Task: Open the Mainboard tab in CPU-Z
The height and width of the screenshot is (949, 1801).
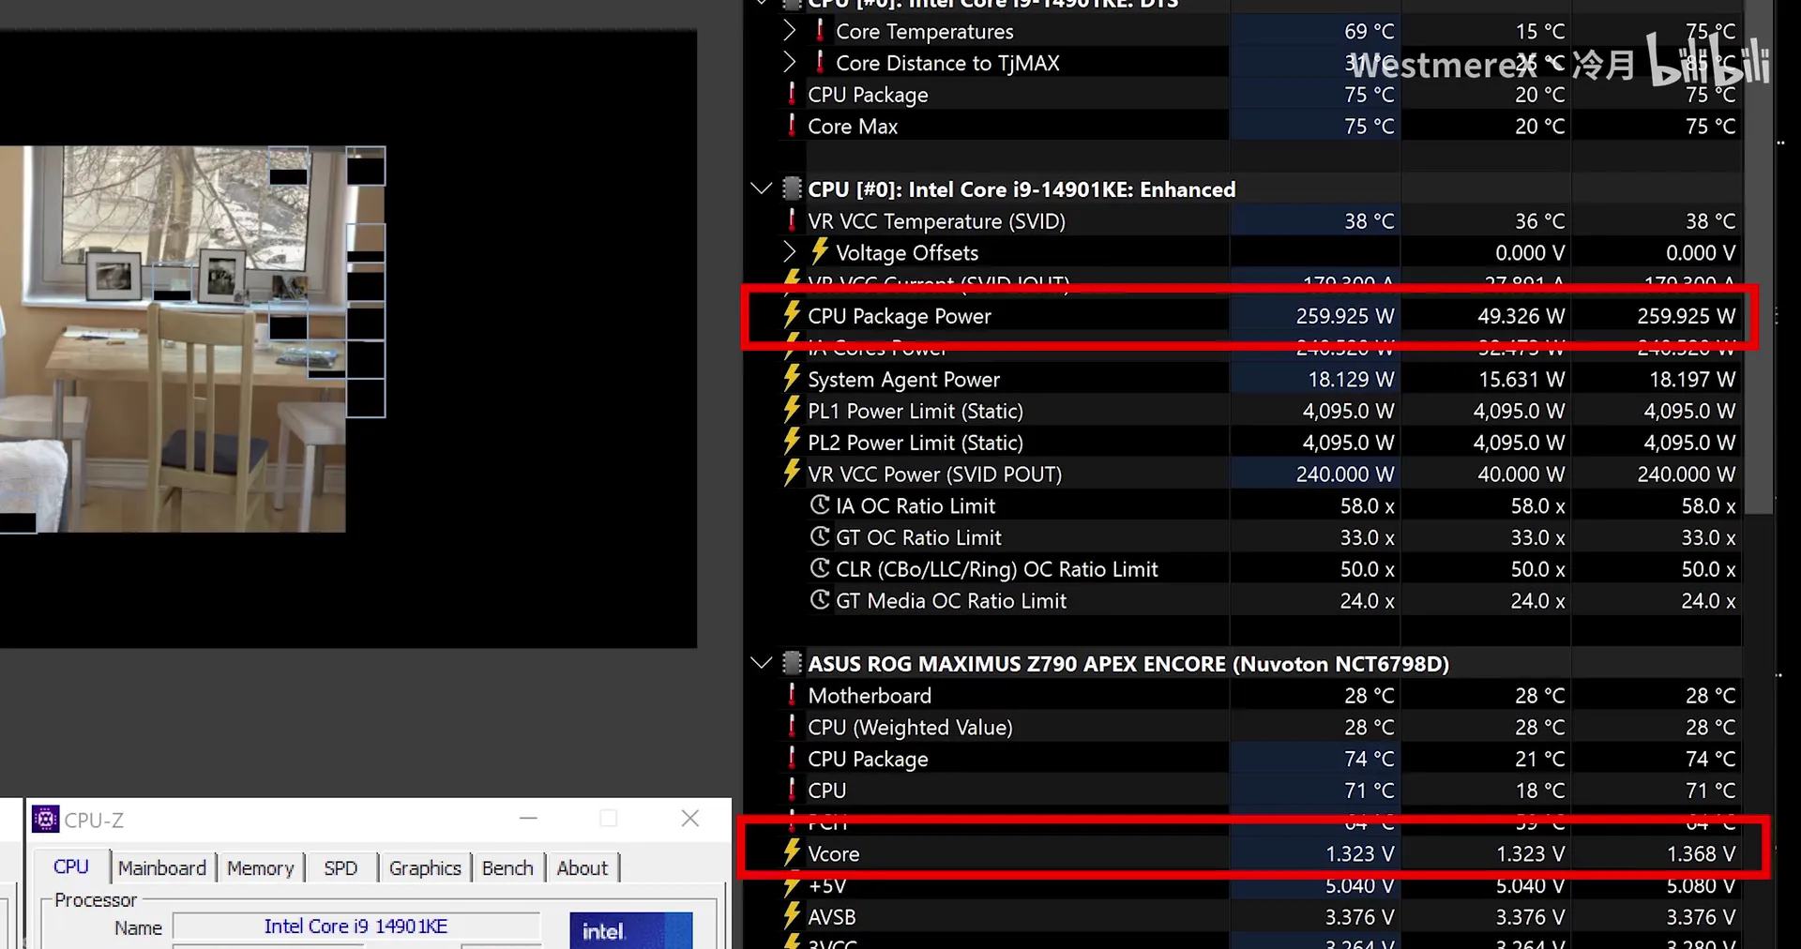Action: tap(162, 868)
